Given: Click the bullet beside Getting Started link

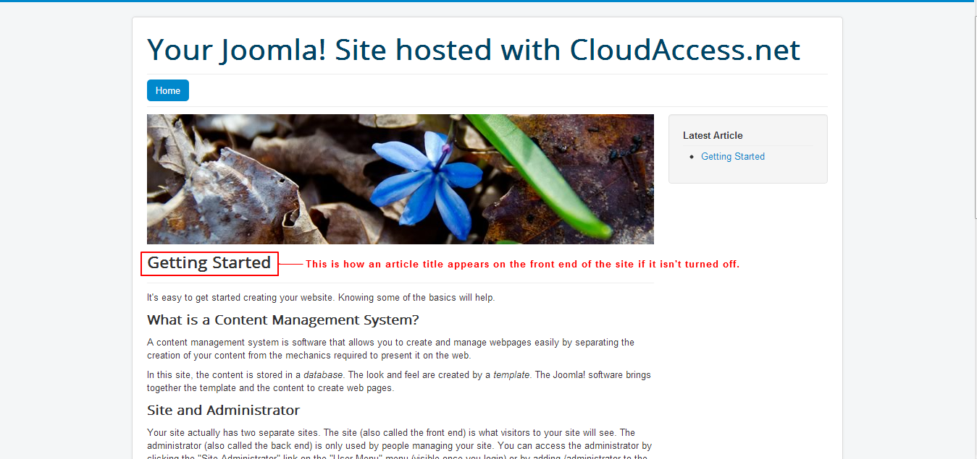Looking at the screenshot, I should 692,157.
